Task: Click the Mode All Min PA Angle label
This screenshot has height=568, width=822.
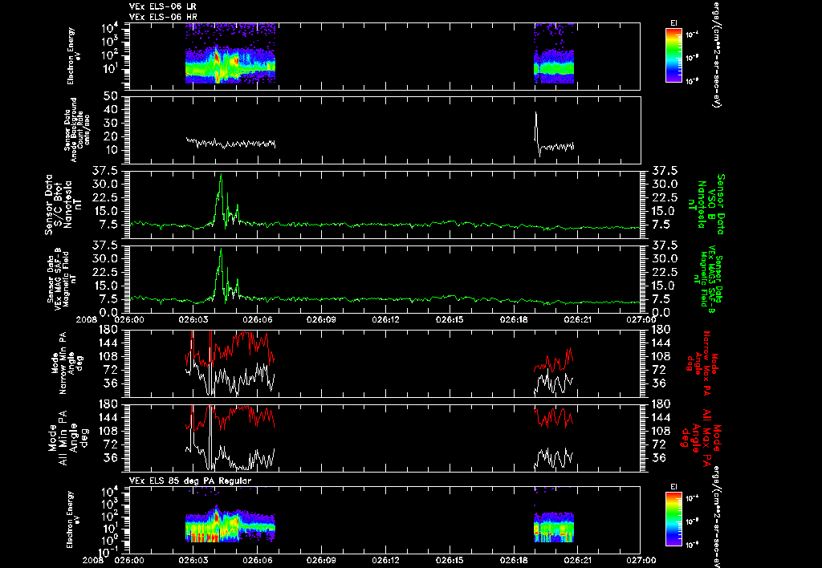Action: (67, 437)
